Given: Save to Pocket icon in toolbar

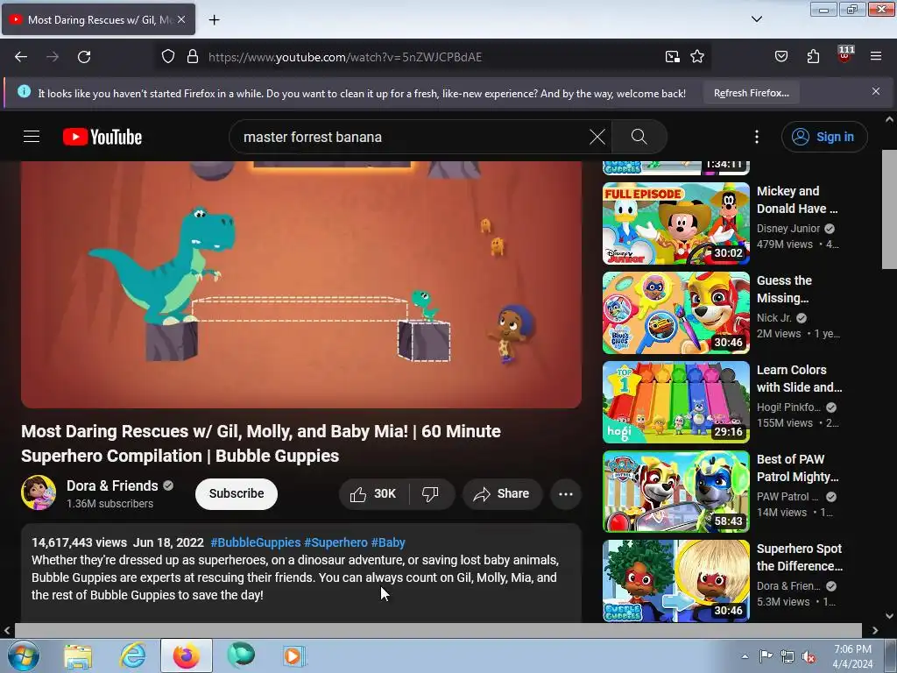Looking at the screenshot, I should pyautogui.click(x=780, y=57).
